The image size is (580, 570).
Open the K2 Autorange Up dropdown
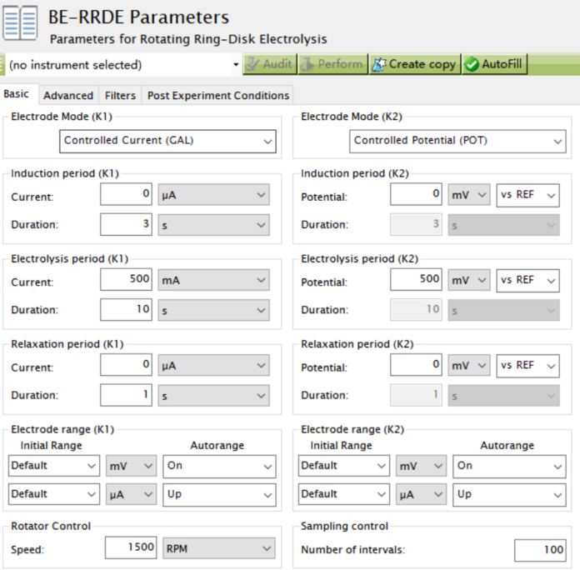(x=508, y=494)
